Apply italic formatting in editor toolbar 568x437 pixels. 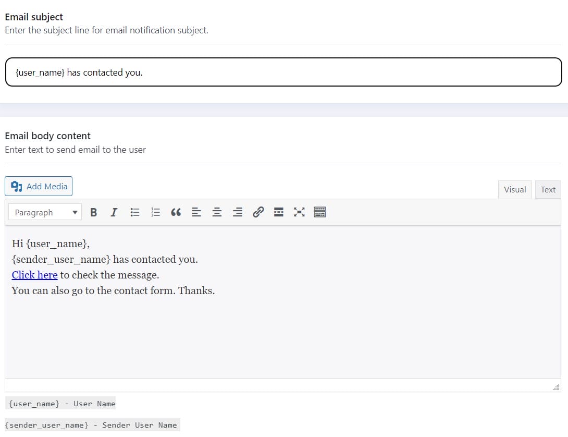(114, 212)
